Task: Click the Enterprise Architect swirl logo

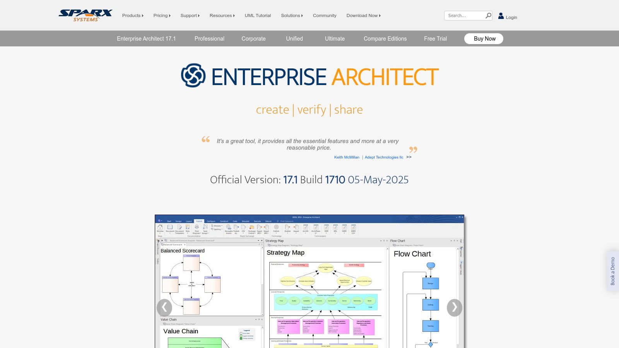Action: tap(193, 75)
